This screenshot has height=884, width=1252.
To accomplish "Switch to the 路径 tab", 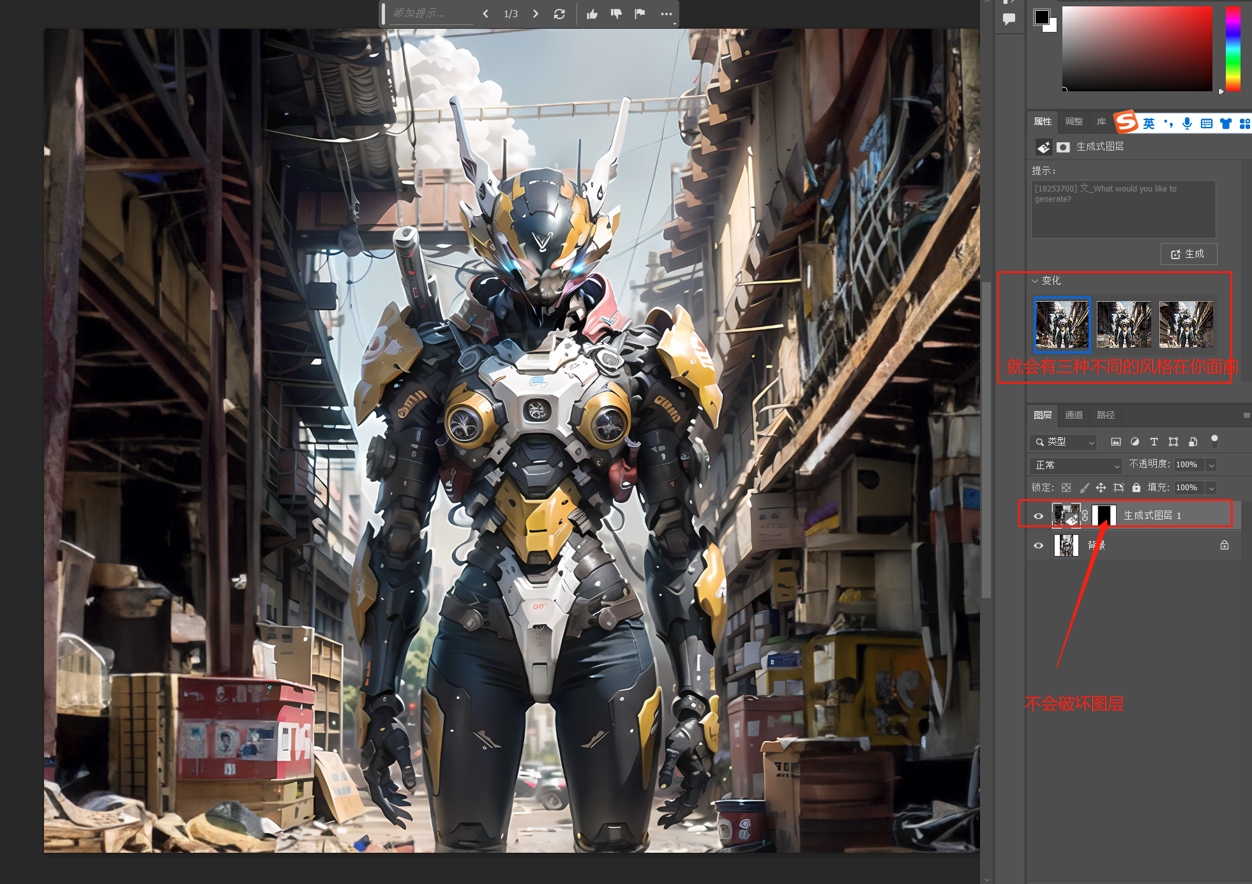I will (1106, 415).
